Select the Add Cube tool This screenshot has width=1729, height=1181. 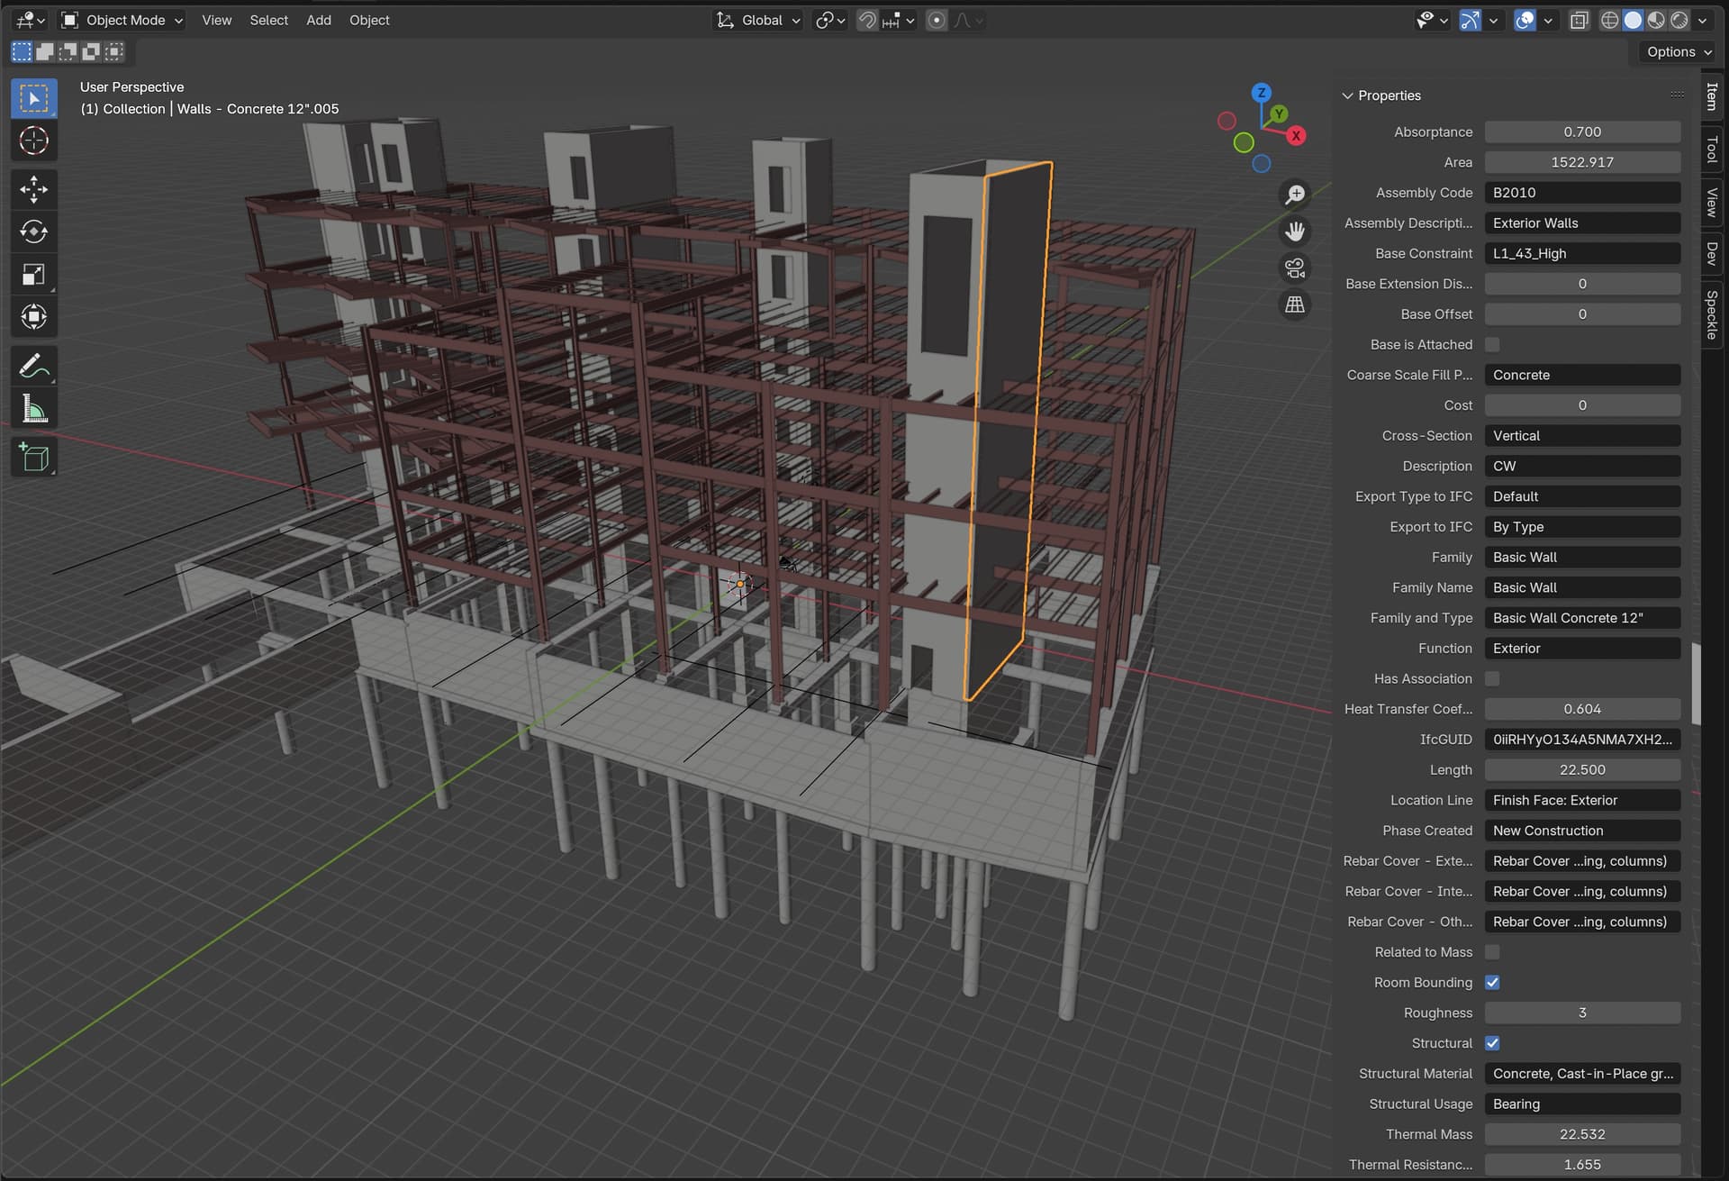point(33,458)
